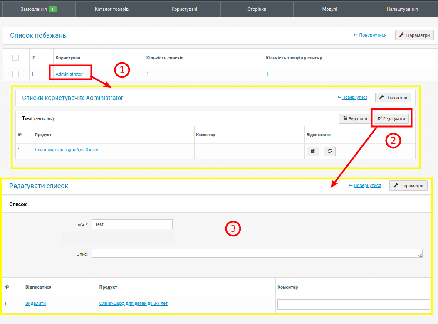Image resolution: width=438 pixels, height=324 pixels.
Task: Open the ID 1 link in wishlist table
Action: (32, 74)
